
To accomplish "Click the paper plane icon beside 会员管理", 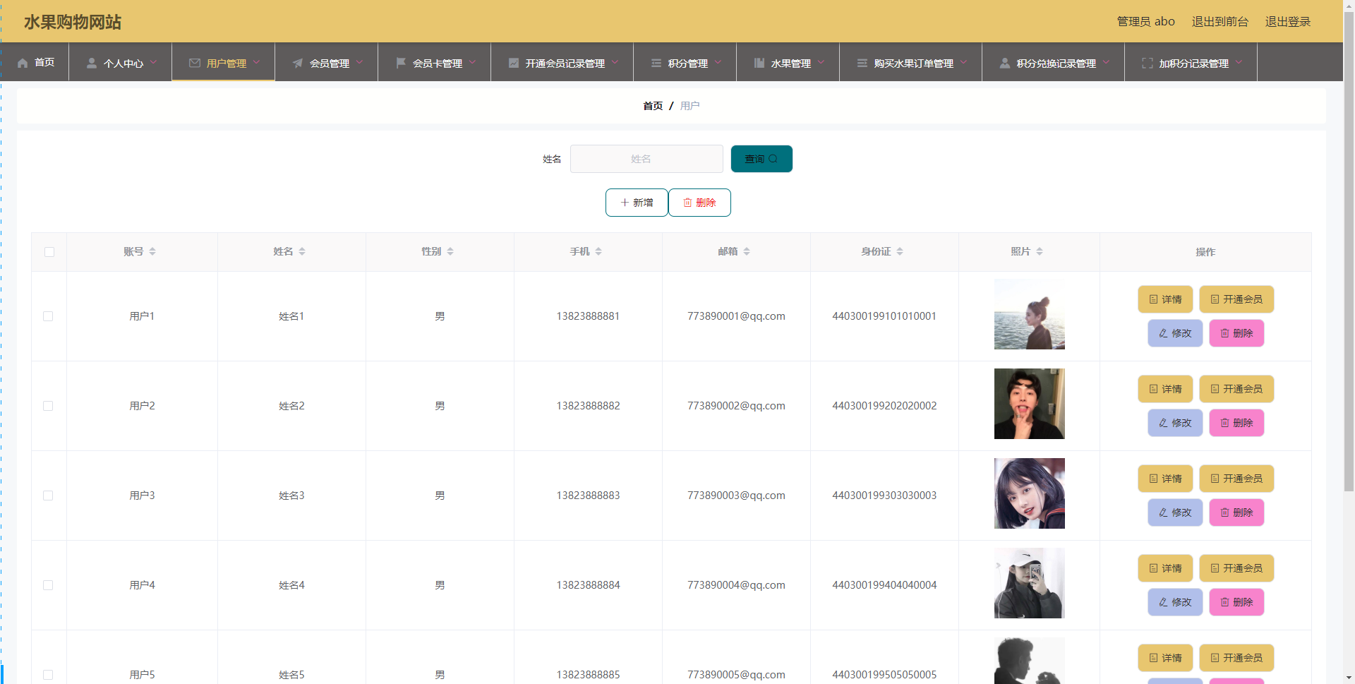I will [298, 63].
